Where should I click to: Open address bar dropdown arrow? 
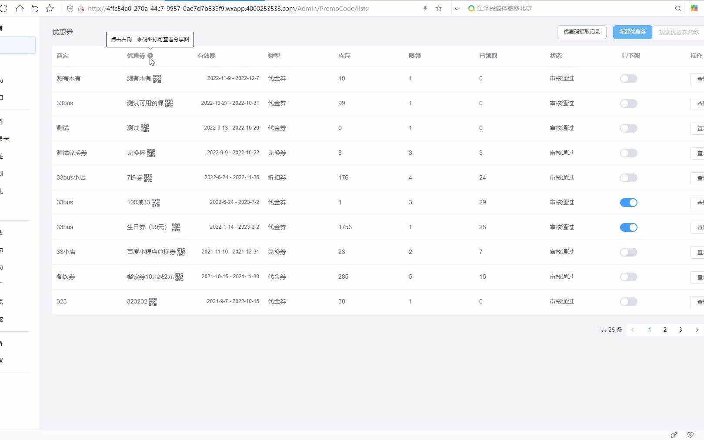[x=457, y=8]
